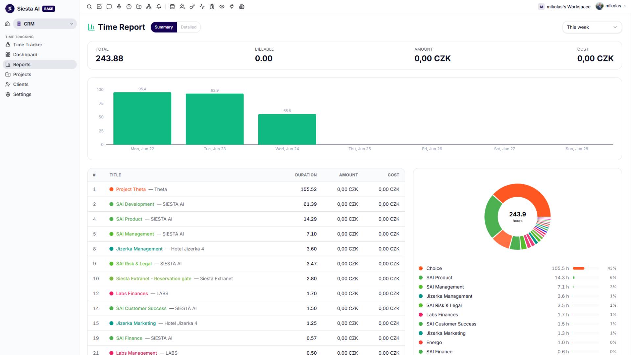Screen dimensions: 631x355
Task: Open Time Tracker in sidebar
Action: (x=39, y=45)
